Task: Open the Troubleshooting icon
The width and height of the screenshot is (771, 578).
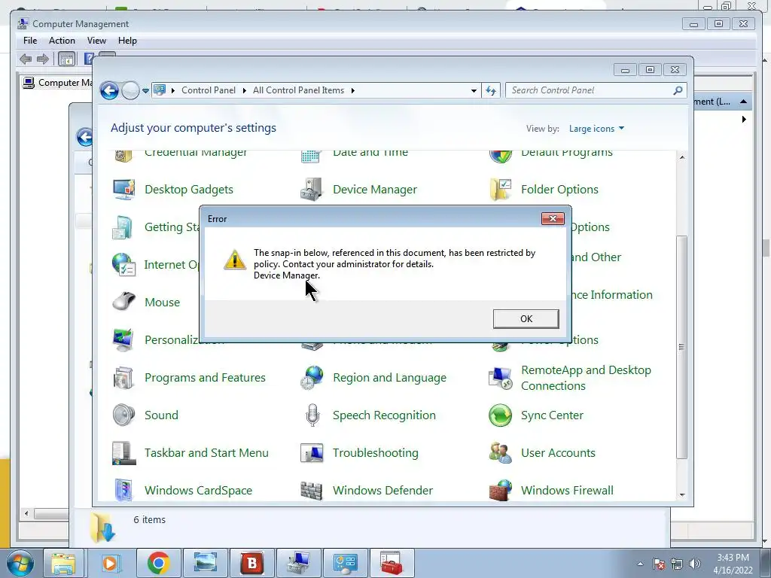Action: coord(312,452)
